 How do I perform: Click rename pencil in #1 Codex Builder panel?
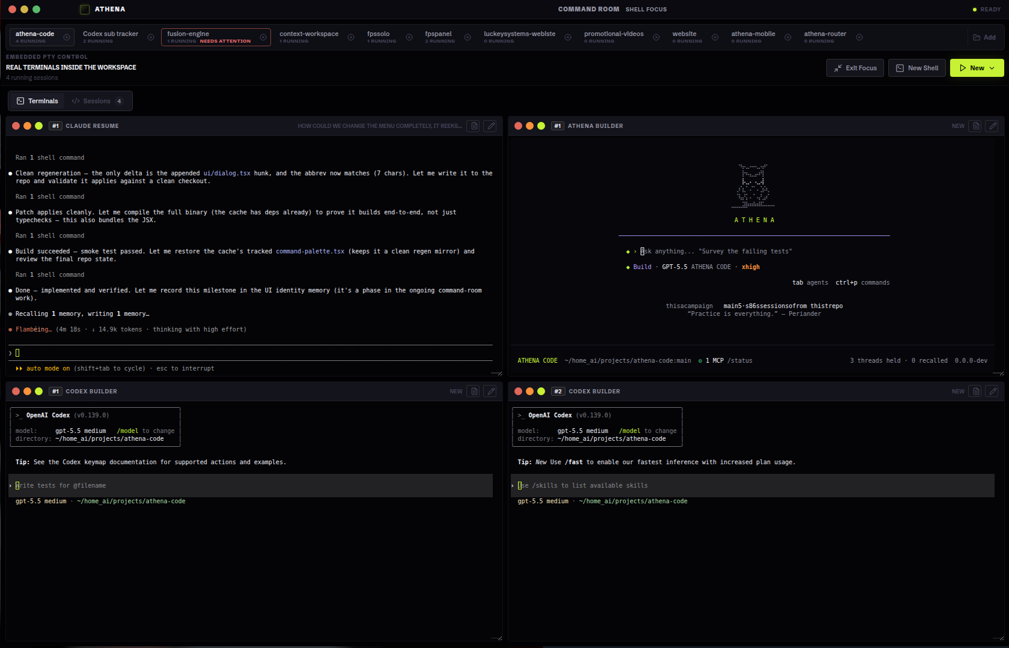pyautogui.click(x=491, y=392)
